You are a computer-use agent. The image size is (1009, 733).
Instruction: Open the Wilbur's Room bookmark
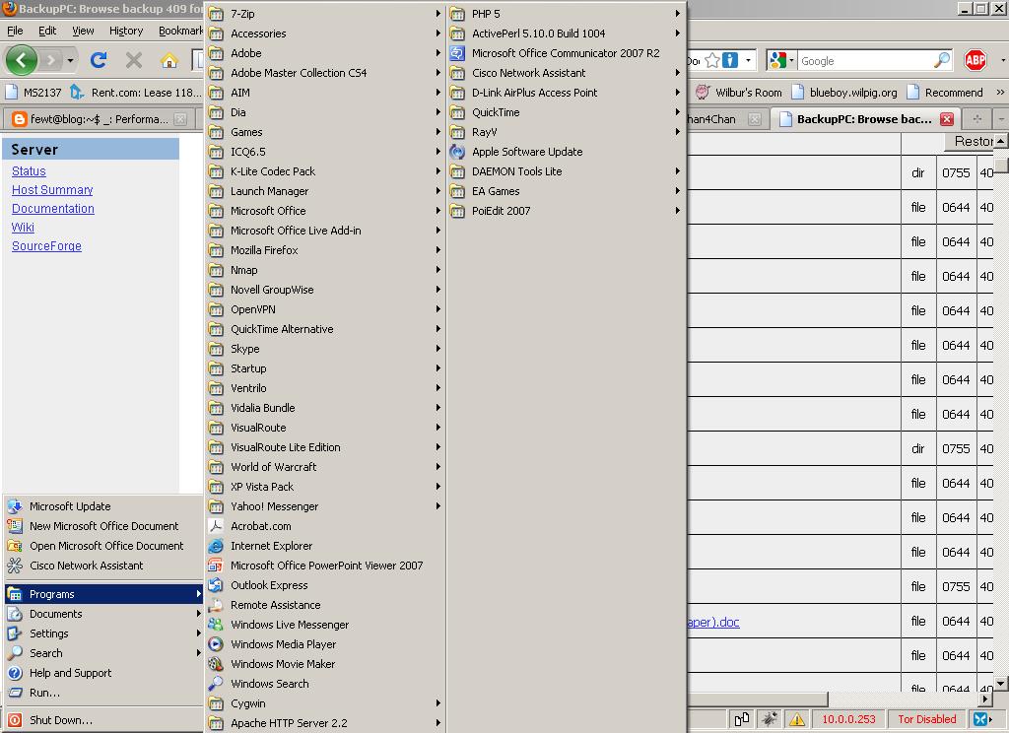pos(739,92)
